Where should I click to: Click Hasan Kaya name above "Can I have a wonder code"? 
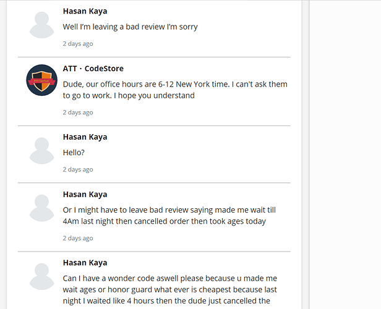pos(85,263)
